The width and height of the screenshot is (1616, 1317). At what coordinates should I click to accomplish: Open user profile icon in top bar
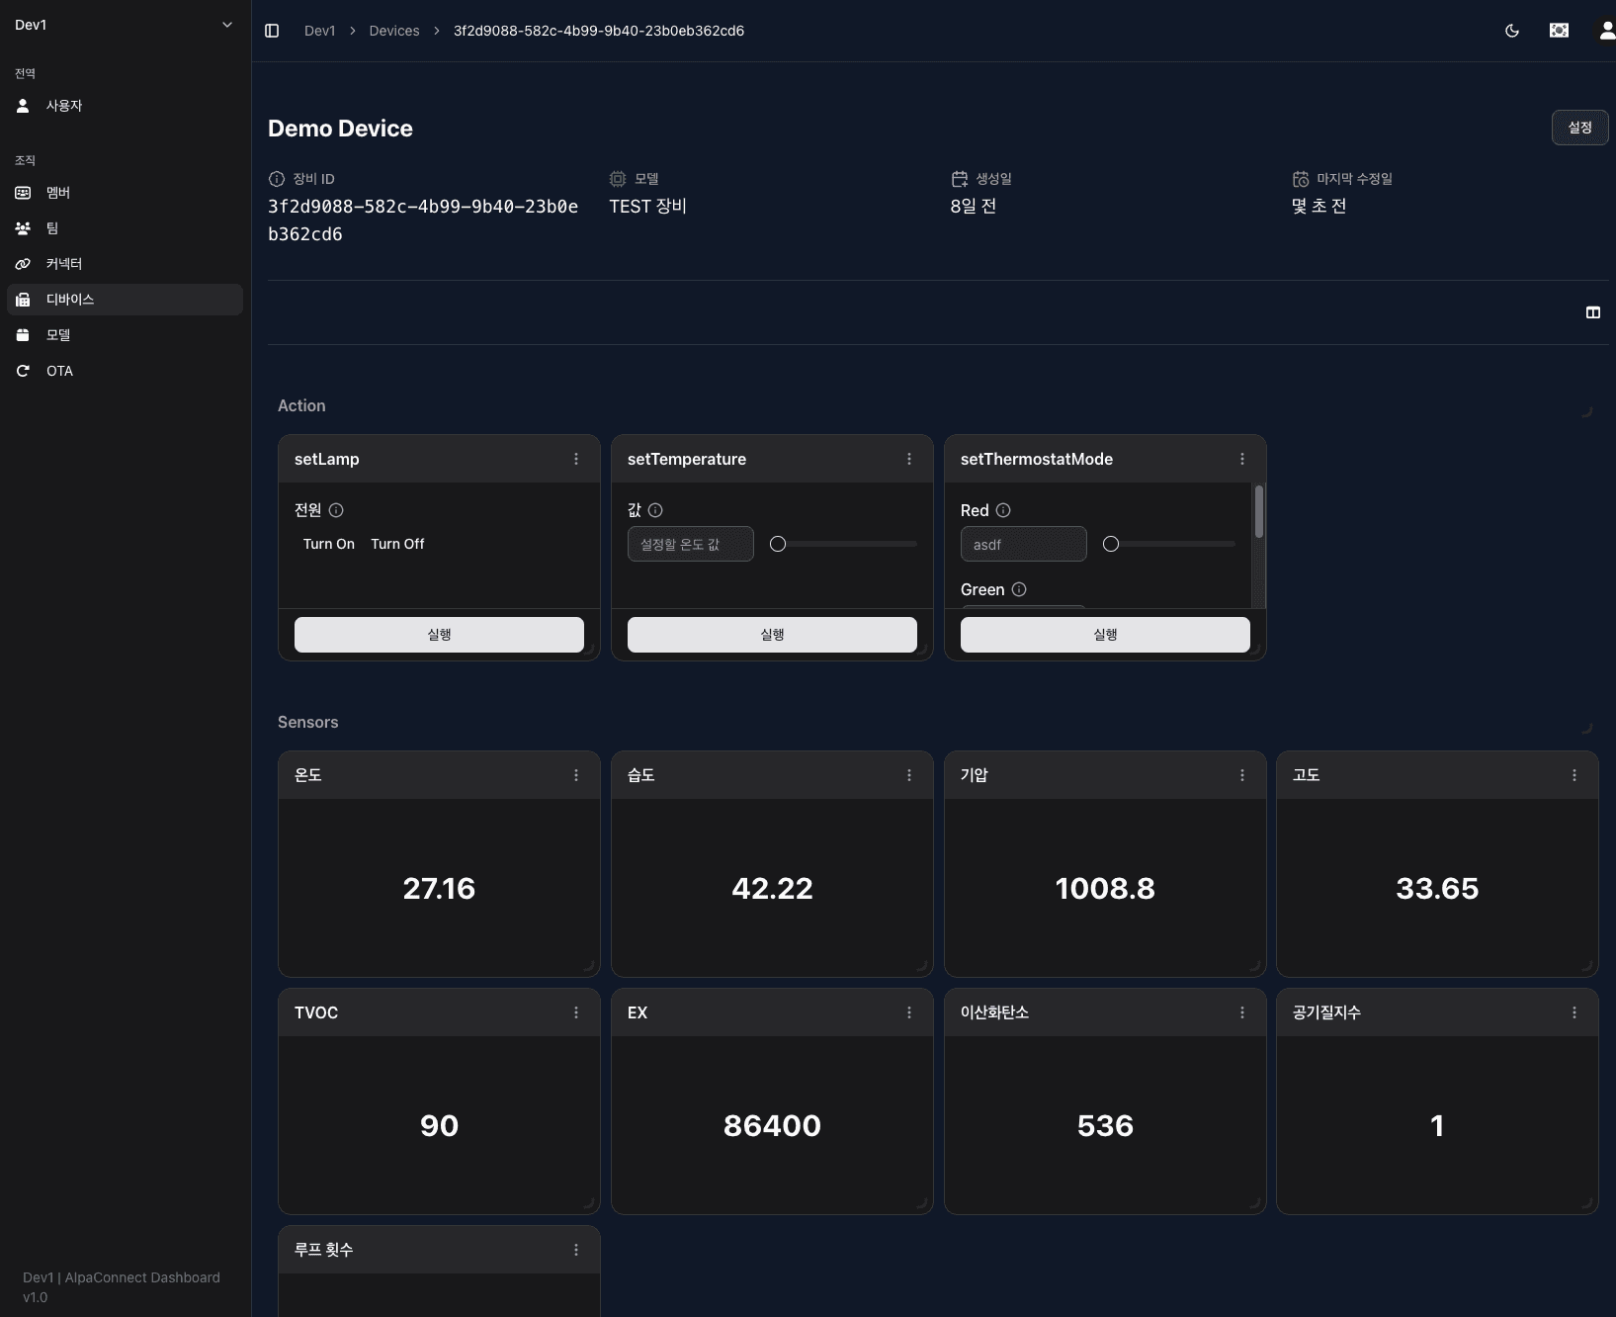pyautogui.click(x=1607, y=31)
